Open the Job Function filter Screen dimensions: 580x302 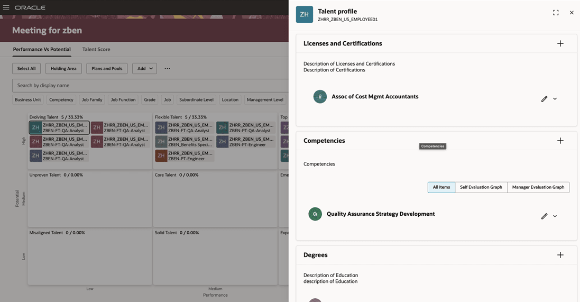point(123,99)
